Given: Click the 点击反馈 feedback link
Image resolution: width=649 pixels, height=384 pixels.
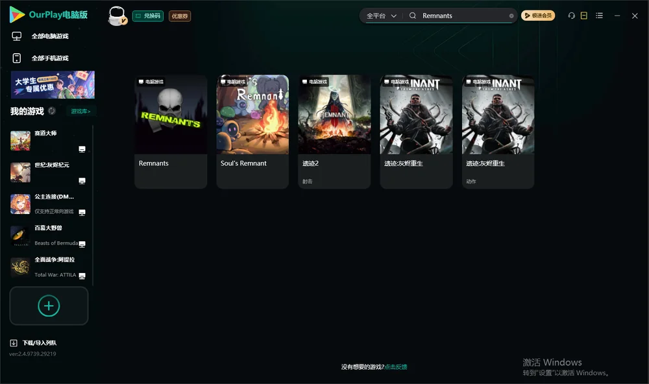Looking at the screenshot, I should [x=396, y=367].
